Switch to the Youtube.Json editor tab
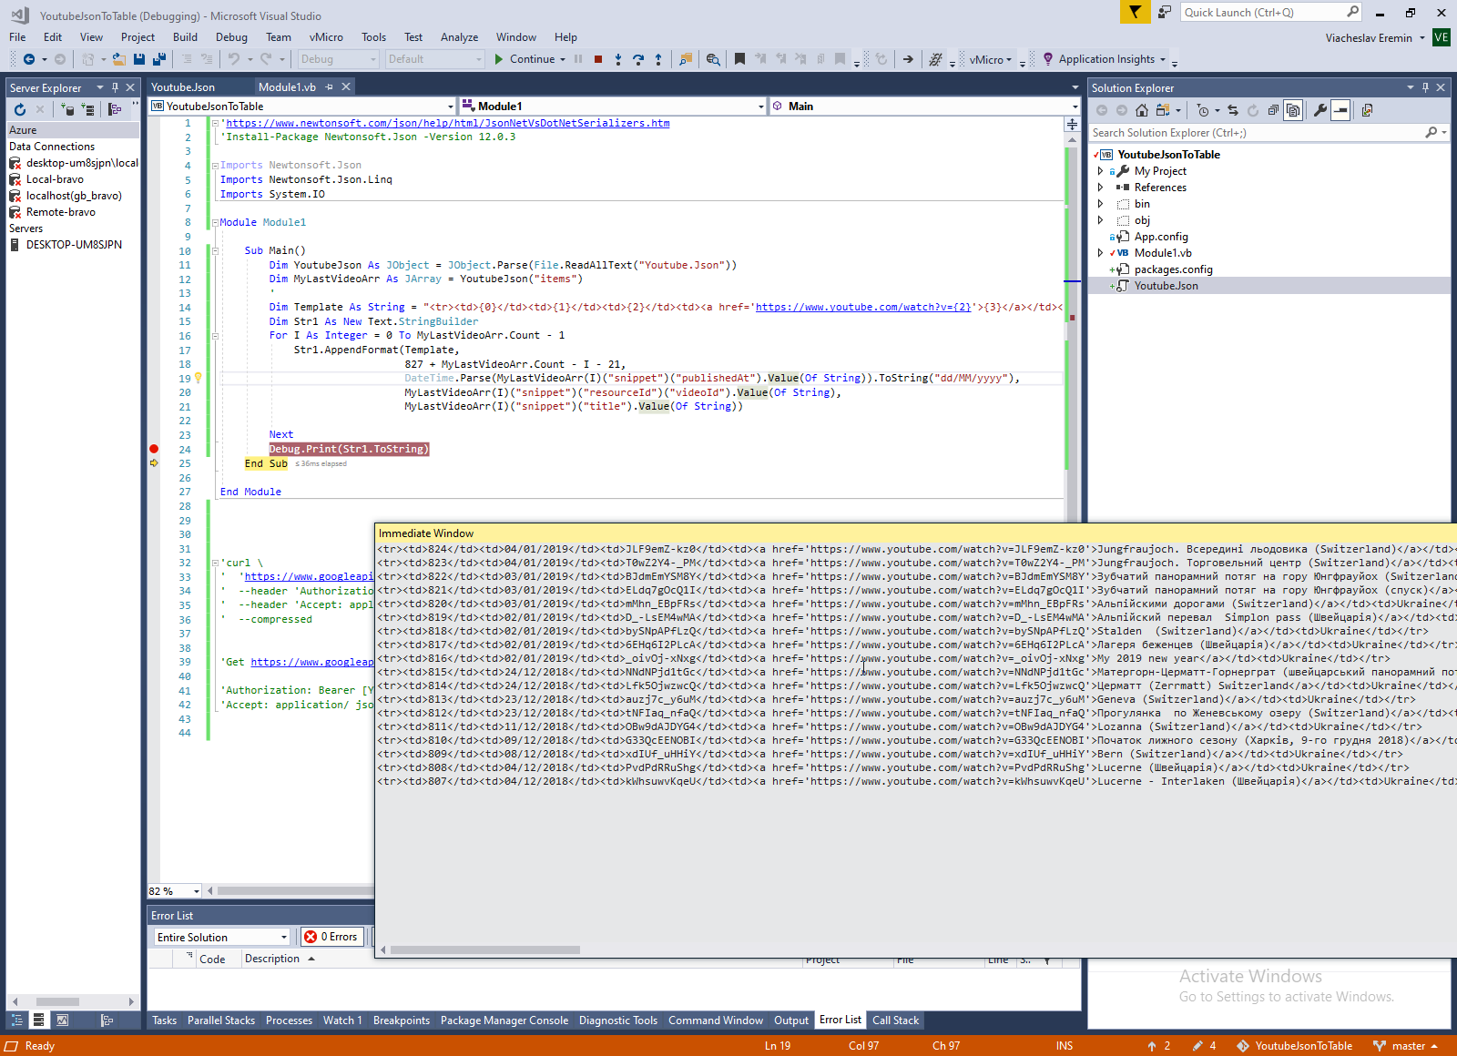Image resolution: width=1457 pixels, height=1056 pixels. [183, 87]
